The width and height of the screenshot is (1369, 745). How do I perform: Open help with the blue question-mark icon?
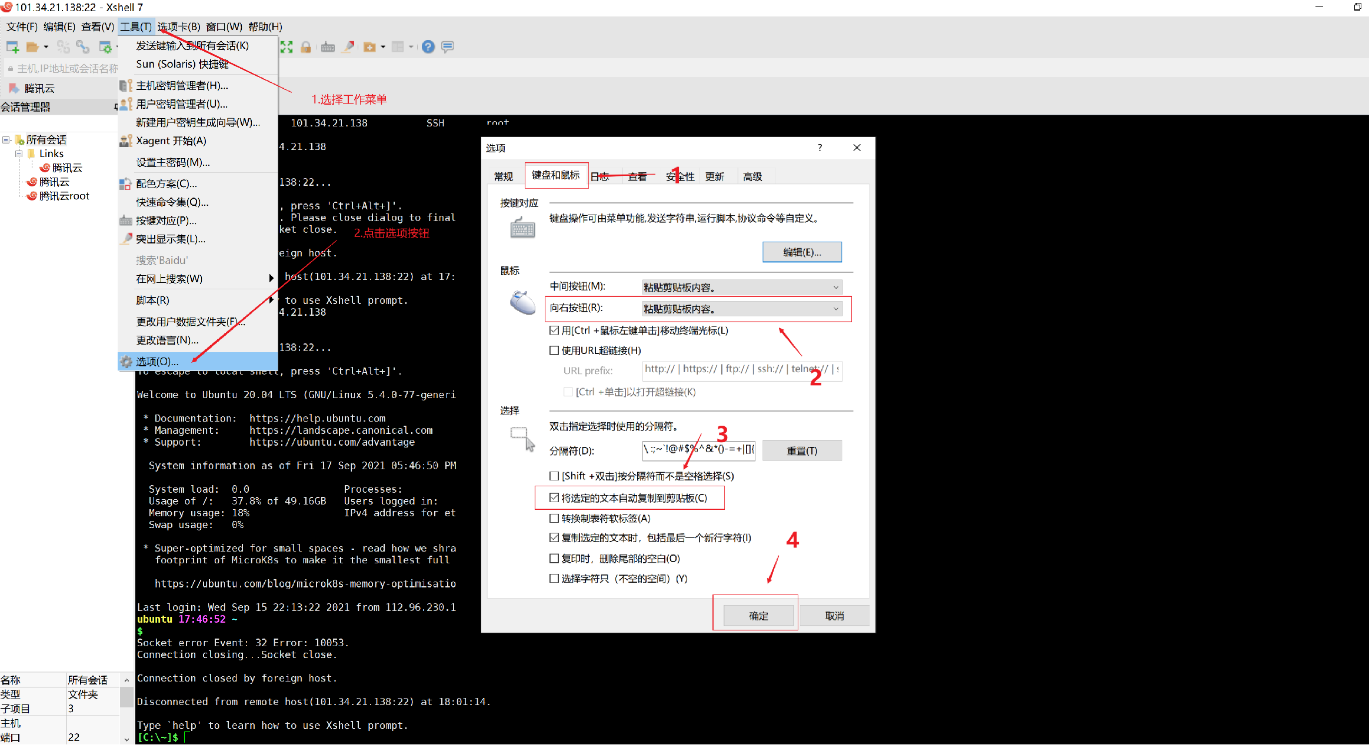428,47
